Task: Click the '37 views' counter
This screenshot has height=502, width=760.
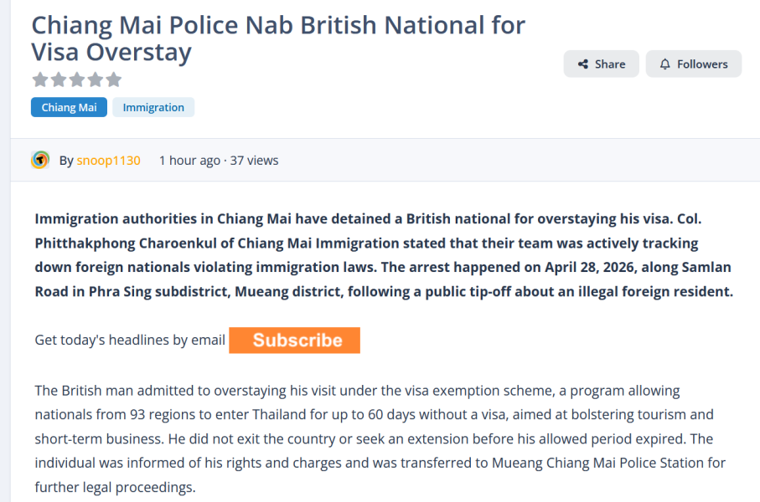Action: (x=254, y=161)
